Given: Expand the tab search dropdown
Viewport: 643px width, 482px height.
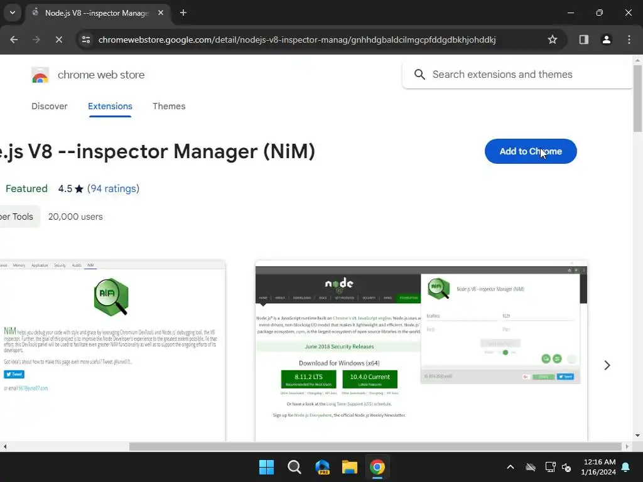Looking at the screenshot, I should click(13, 13).
